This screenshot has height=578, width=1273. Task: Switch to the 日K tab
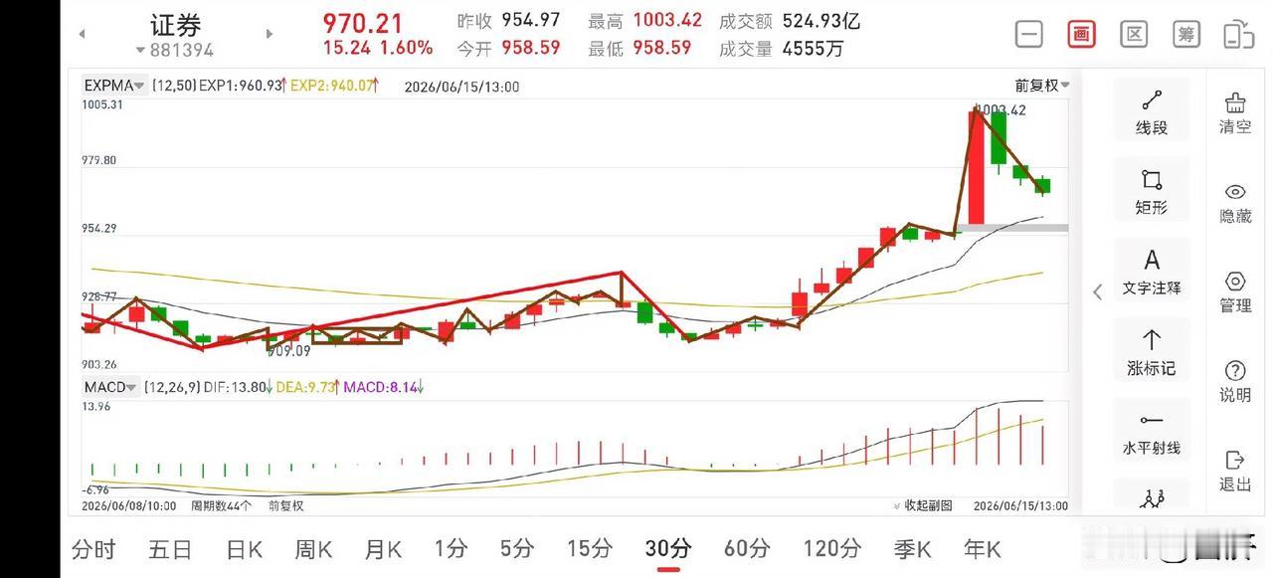(x=244, y=548)
